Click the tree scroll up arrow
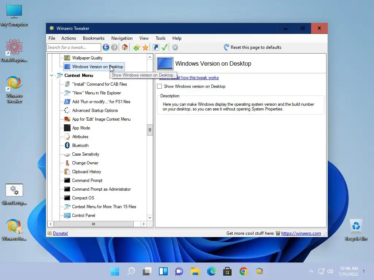This screenshot has height=280, width=374. point(150,57)
